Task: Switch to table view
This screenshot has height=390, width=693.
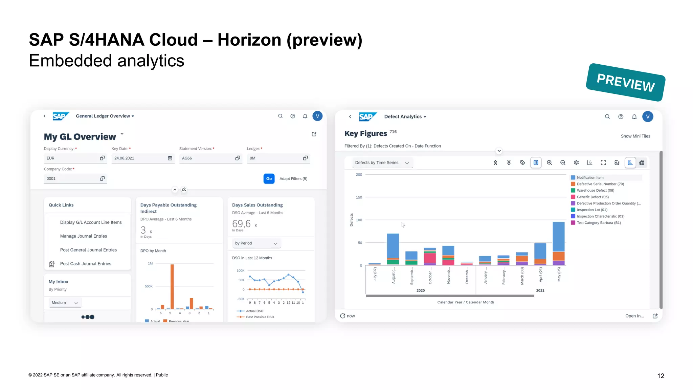Action: (x=642, y=163)
